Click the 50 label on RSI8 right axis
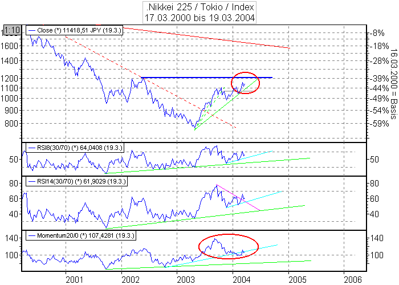 tap(374, 160)
